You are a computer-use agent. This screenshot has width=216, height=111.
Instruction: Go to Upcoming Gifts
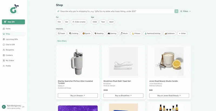(13, 39)
